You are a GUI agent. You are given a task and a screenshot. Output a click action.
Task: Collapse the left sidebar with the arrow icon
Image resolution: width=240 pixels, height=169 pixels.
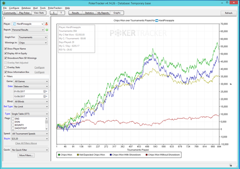pos(4,17)
